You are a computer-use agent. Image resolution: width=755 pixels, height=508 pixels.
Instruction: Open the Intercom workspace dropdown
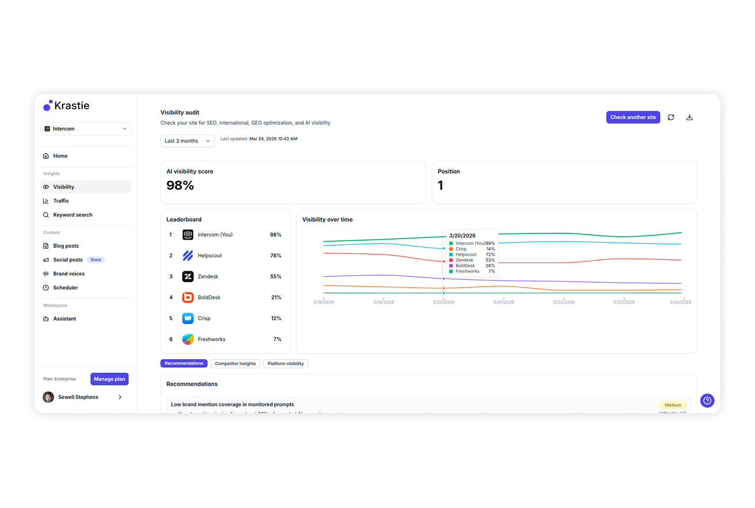click(86, 129)
